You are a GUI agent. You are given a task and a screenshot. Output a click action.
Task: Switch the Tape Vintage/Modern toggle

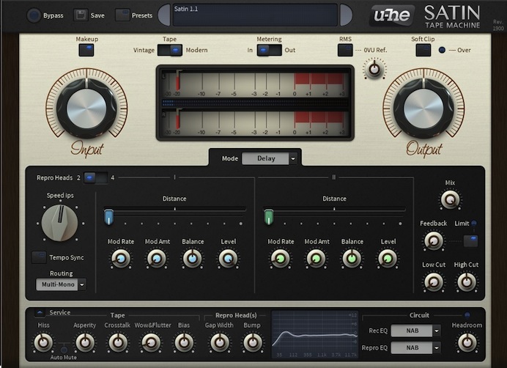(170, 50)
